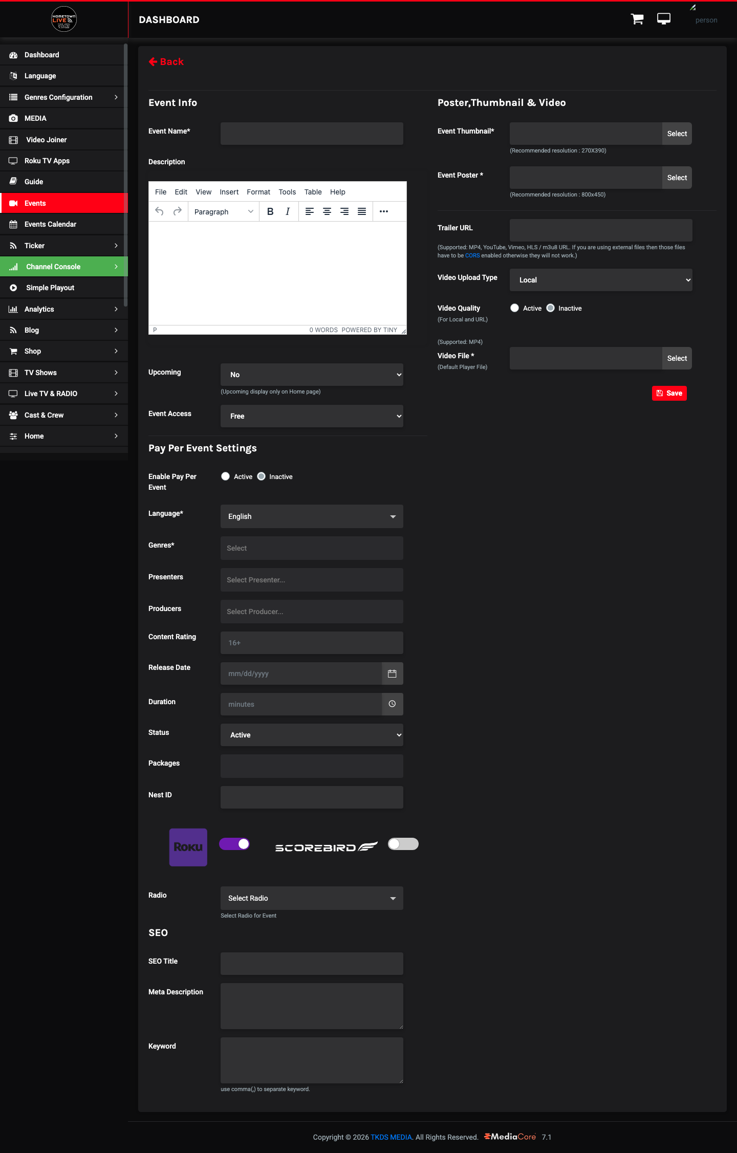Toggle bold formatting in editor
The width and height of the screenshot is (737, 1153).
270,211
